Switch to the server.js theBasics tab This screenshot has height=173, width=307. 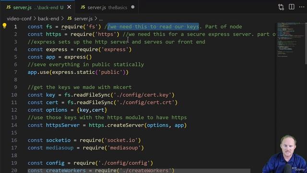107,7
